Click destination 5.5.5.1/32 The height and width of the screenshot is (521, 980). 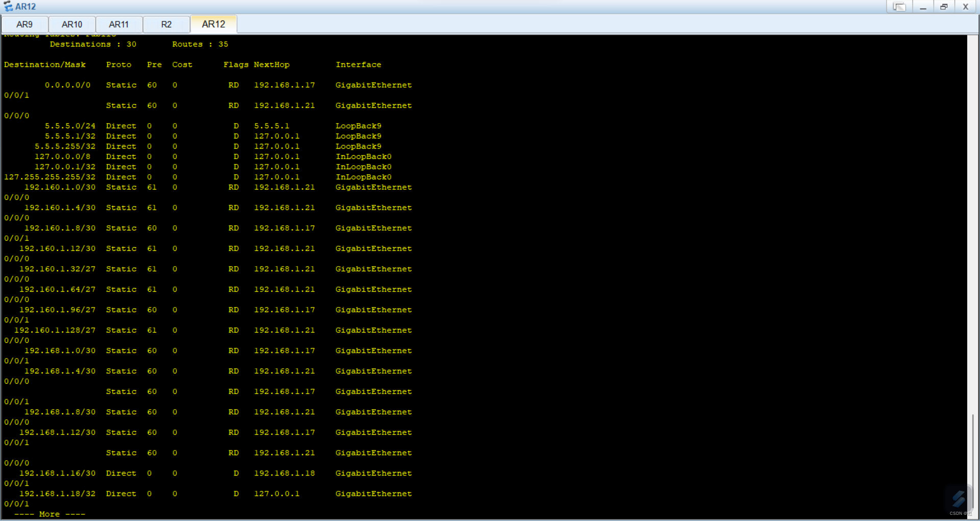coord(70,136)
